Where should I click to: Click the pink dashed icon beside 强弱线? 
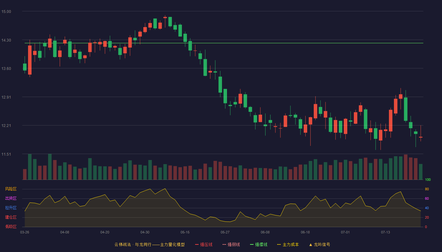click(224, 244)
